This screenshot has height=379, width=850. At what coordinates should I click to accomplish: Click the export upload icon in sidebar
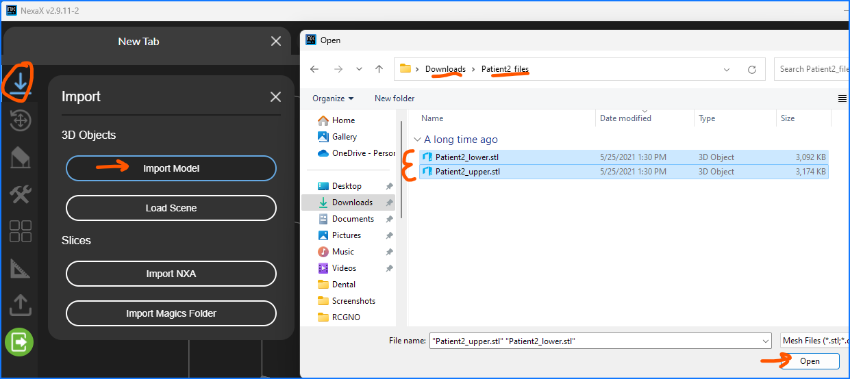tap(20, 305)
